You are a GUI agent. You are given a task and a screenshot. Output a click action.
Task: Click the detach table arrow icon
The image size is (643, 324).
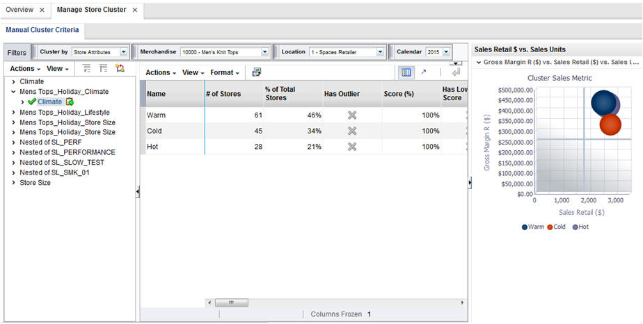click(x=424, y=72)
